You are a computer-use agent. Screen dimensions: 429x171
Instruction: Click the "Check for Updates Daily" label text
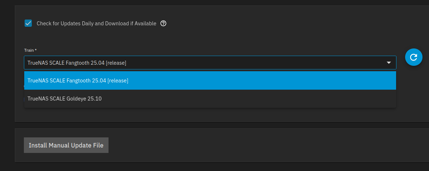pos(96,23)
